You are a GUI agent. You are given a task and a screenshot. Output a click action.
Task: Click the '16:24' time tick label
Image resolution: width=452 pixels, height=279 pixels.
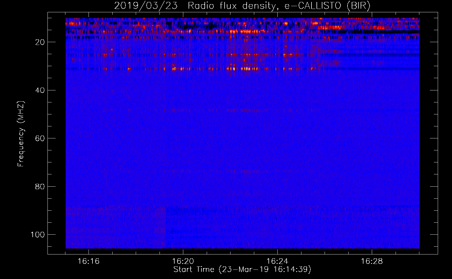[277, 261]
